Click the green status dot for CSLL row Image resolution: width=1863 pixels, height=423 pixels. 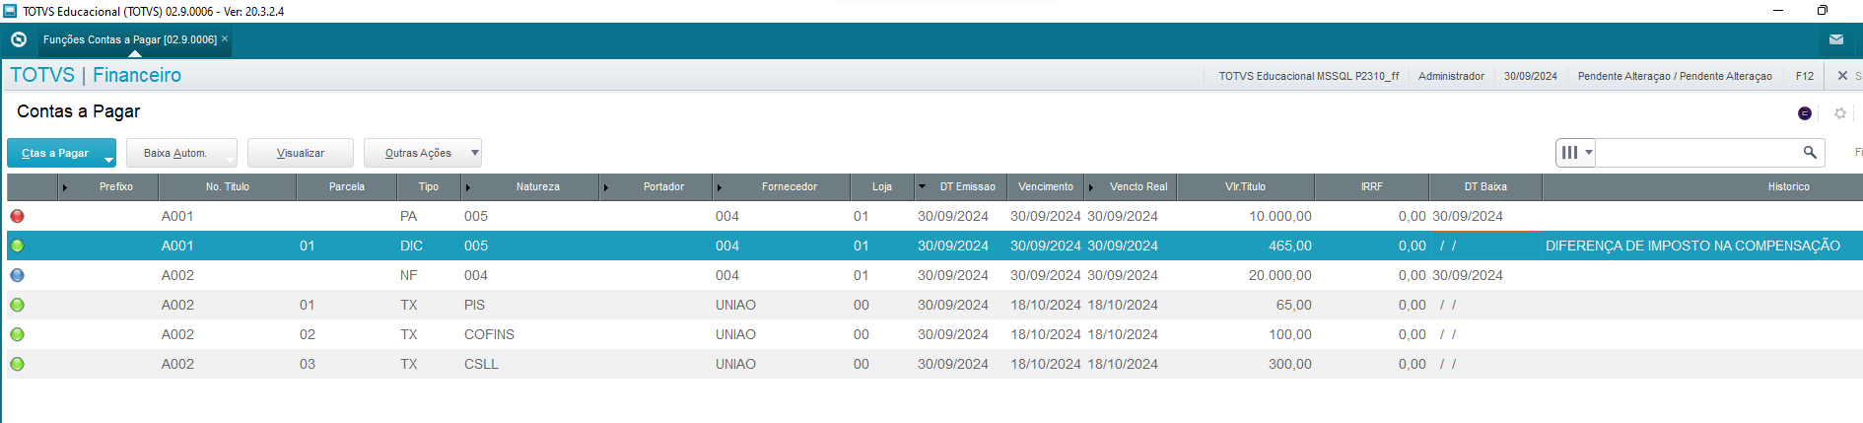17,364
